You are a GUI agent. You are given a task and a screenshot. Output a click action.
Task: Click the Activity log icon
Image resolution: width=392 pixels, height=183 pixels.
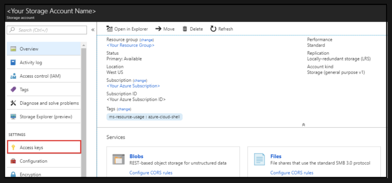point(13,62)
